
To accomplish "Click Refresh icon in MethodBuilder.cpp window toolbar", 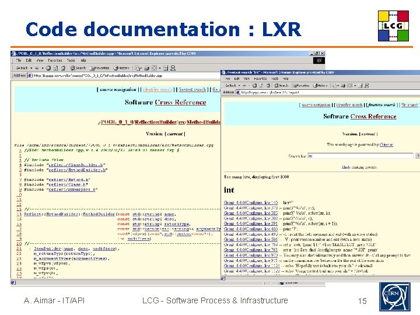I will (x=56, y=68).
